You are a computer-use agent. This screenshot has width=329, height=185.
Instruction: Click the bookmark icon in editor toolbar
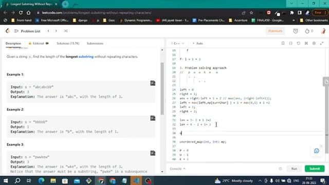tap(283, 43)
